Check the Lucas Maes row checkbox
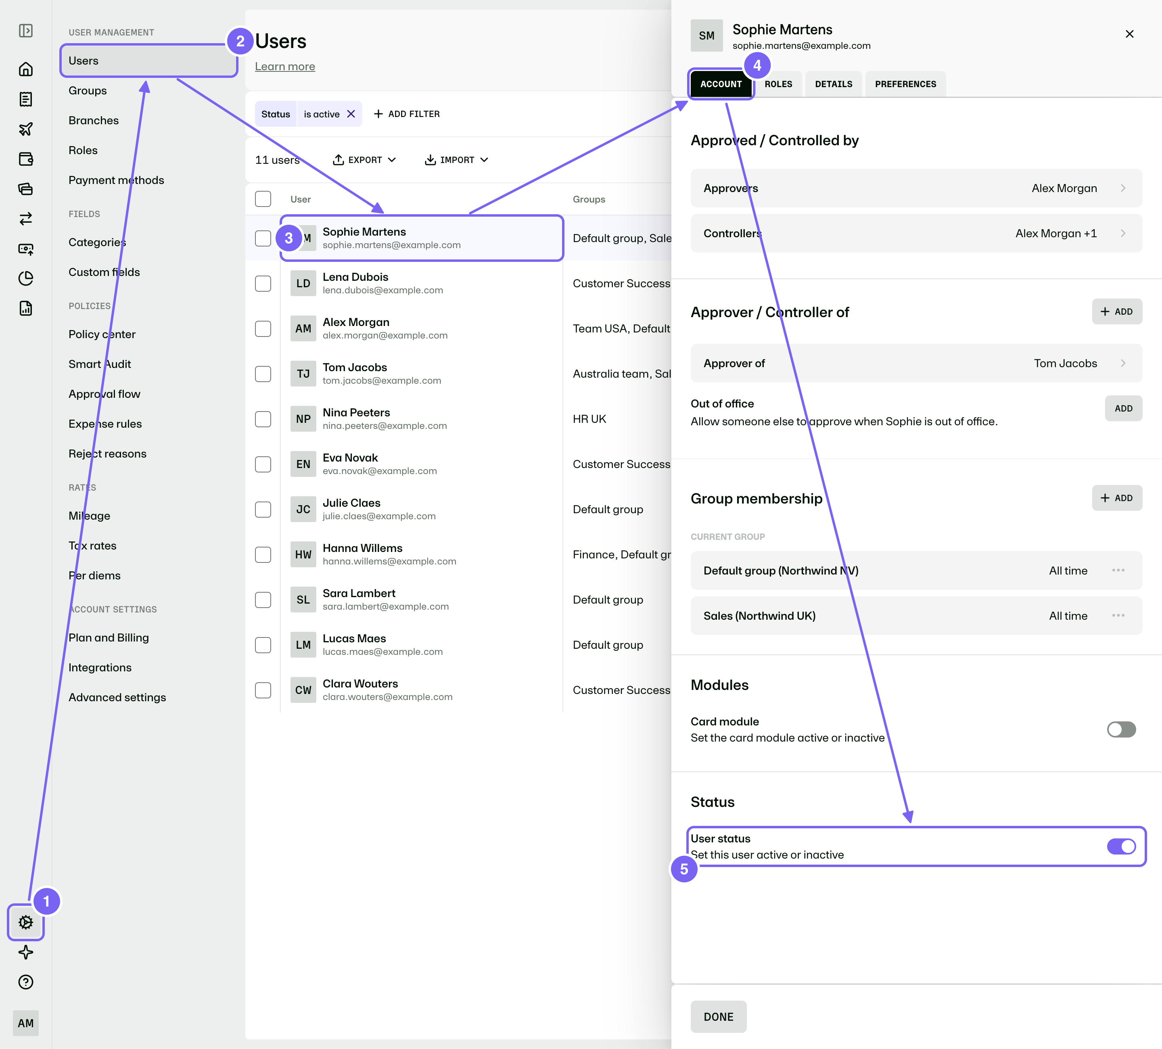Screen dimensions: 1162x1049 (x=263, y=645)
